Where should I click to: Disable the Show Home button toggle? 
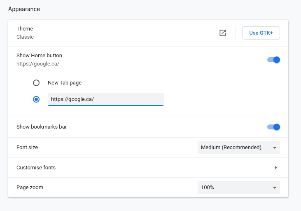pos(273,60)
